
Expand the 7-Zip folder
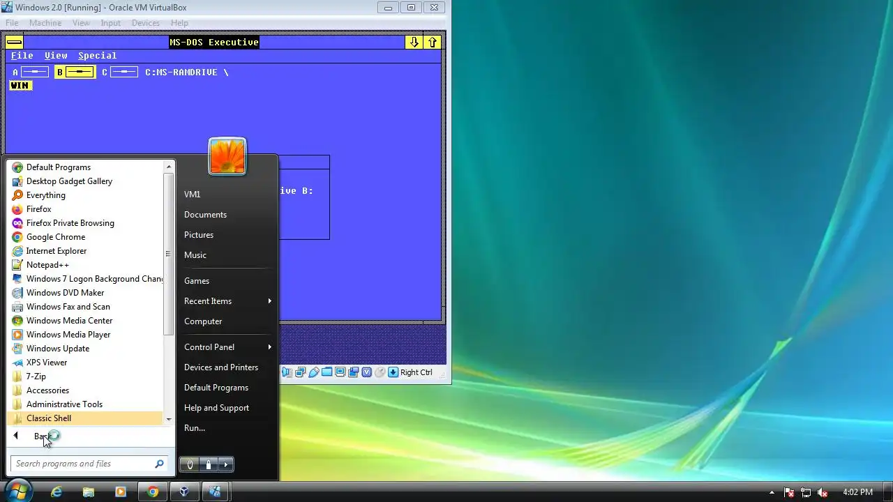[86, 376]
